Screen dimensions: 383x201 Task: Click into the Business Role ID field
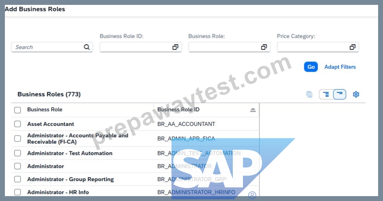[136, 47]
